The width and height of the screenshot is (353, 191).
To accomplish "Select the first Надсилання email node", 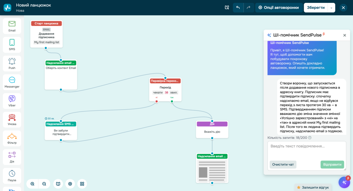I will click(61, 75).
